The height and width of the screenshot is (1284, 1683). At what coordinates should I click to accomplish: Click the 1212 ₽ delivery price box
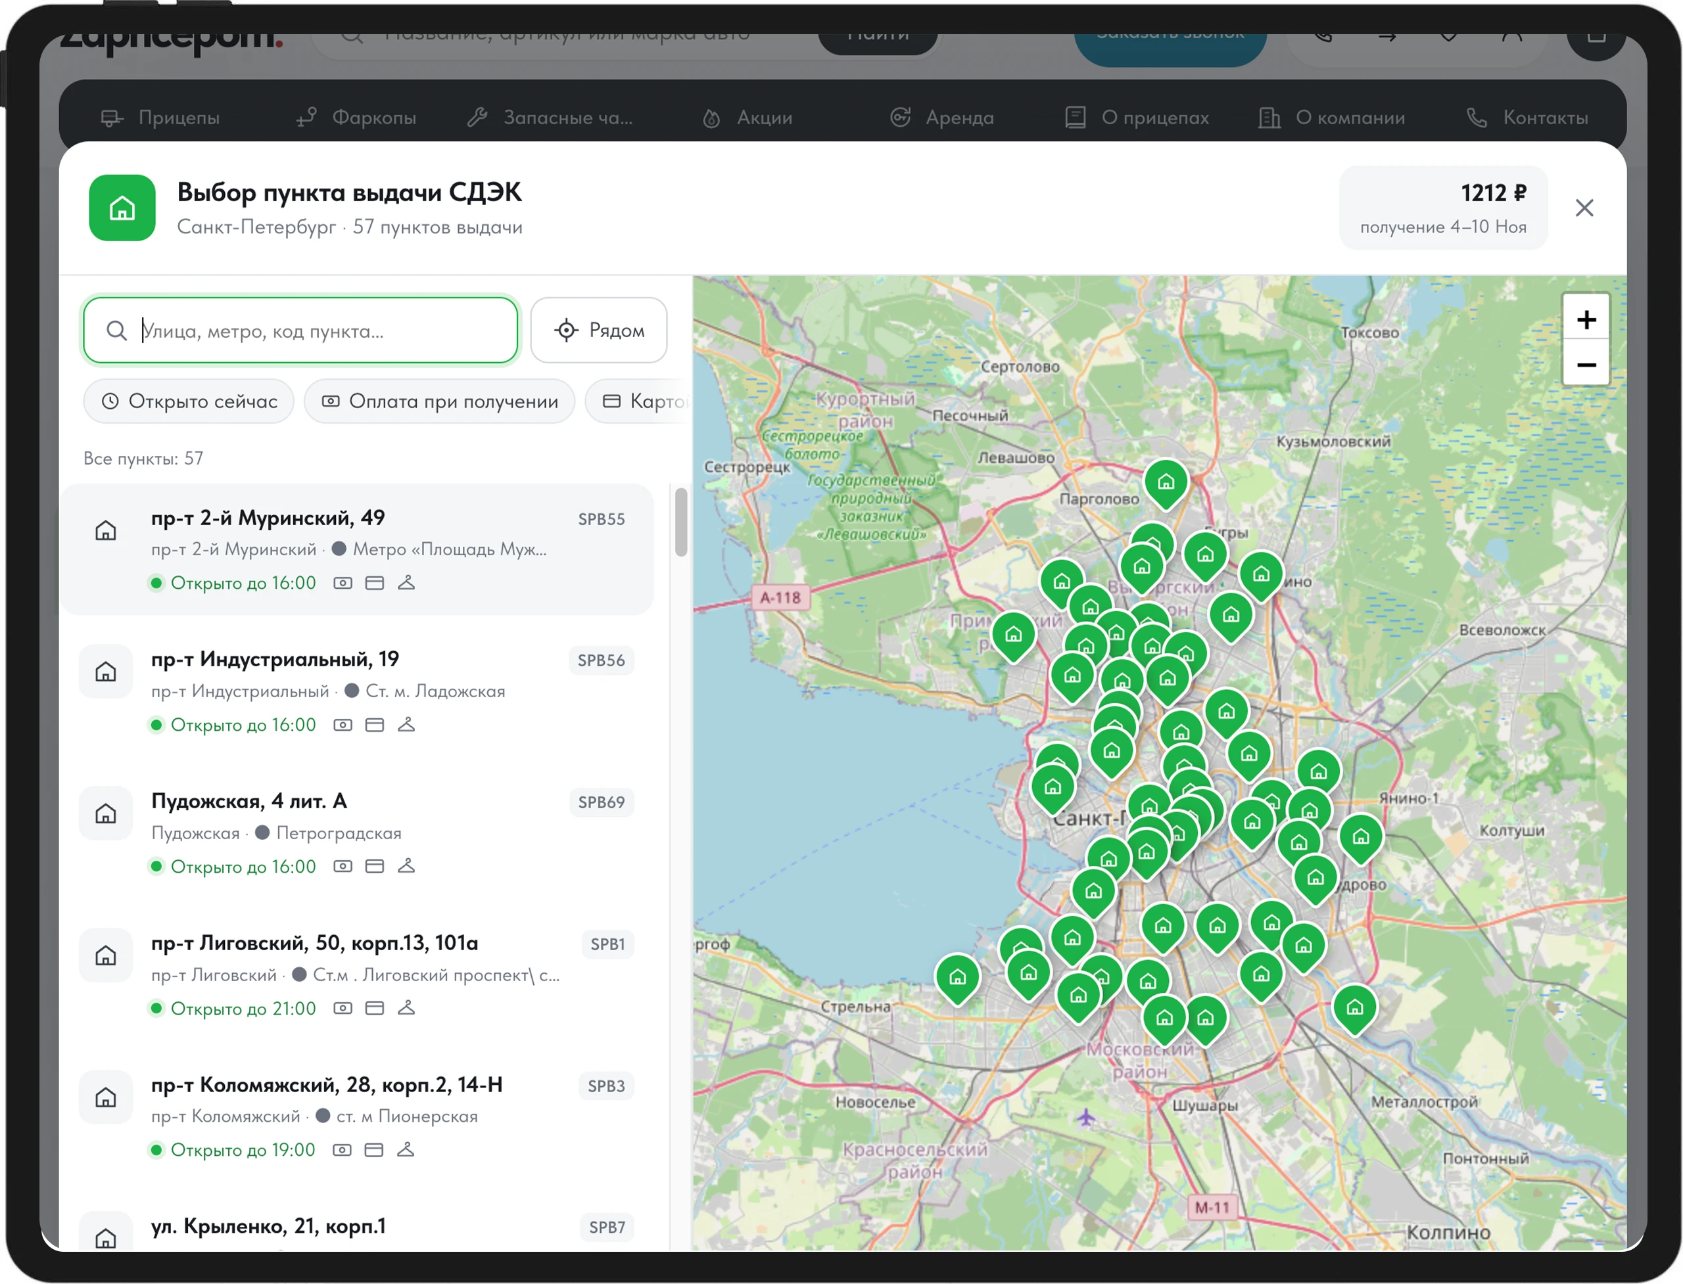point(1443,208)
